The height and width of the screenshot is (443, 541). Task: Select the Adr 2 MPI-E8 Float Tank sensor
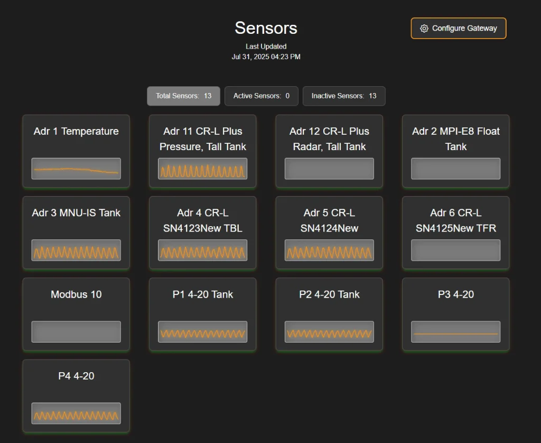point(455,151)
